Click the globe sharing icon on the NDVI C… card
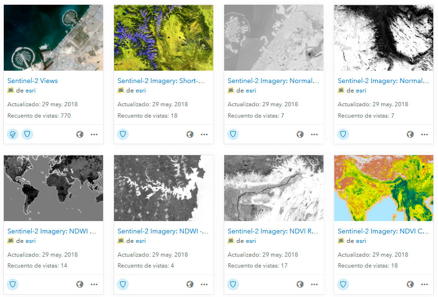This screenshot has width=438, height=297. (x=410, y=285)
